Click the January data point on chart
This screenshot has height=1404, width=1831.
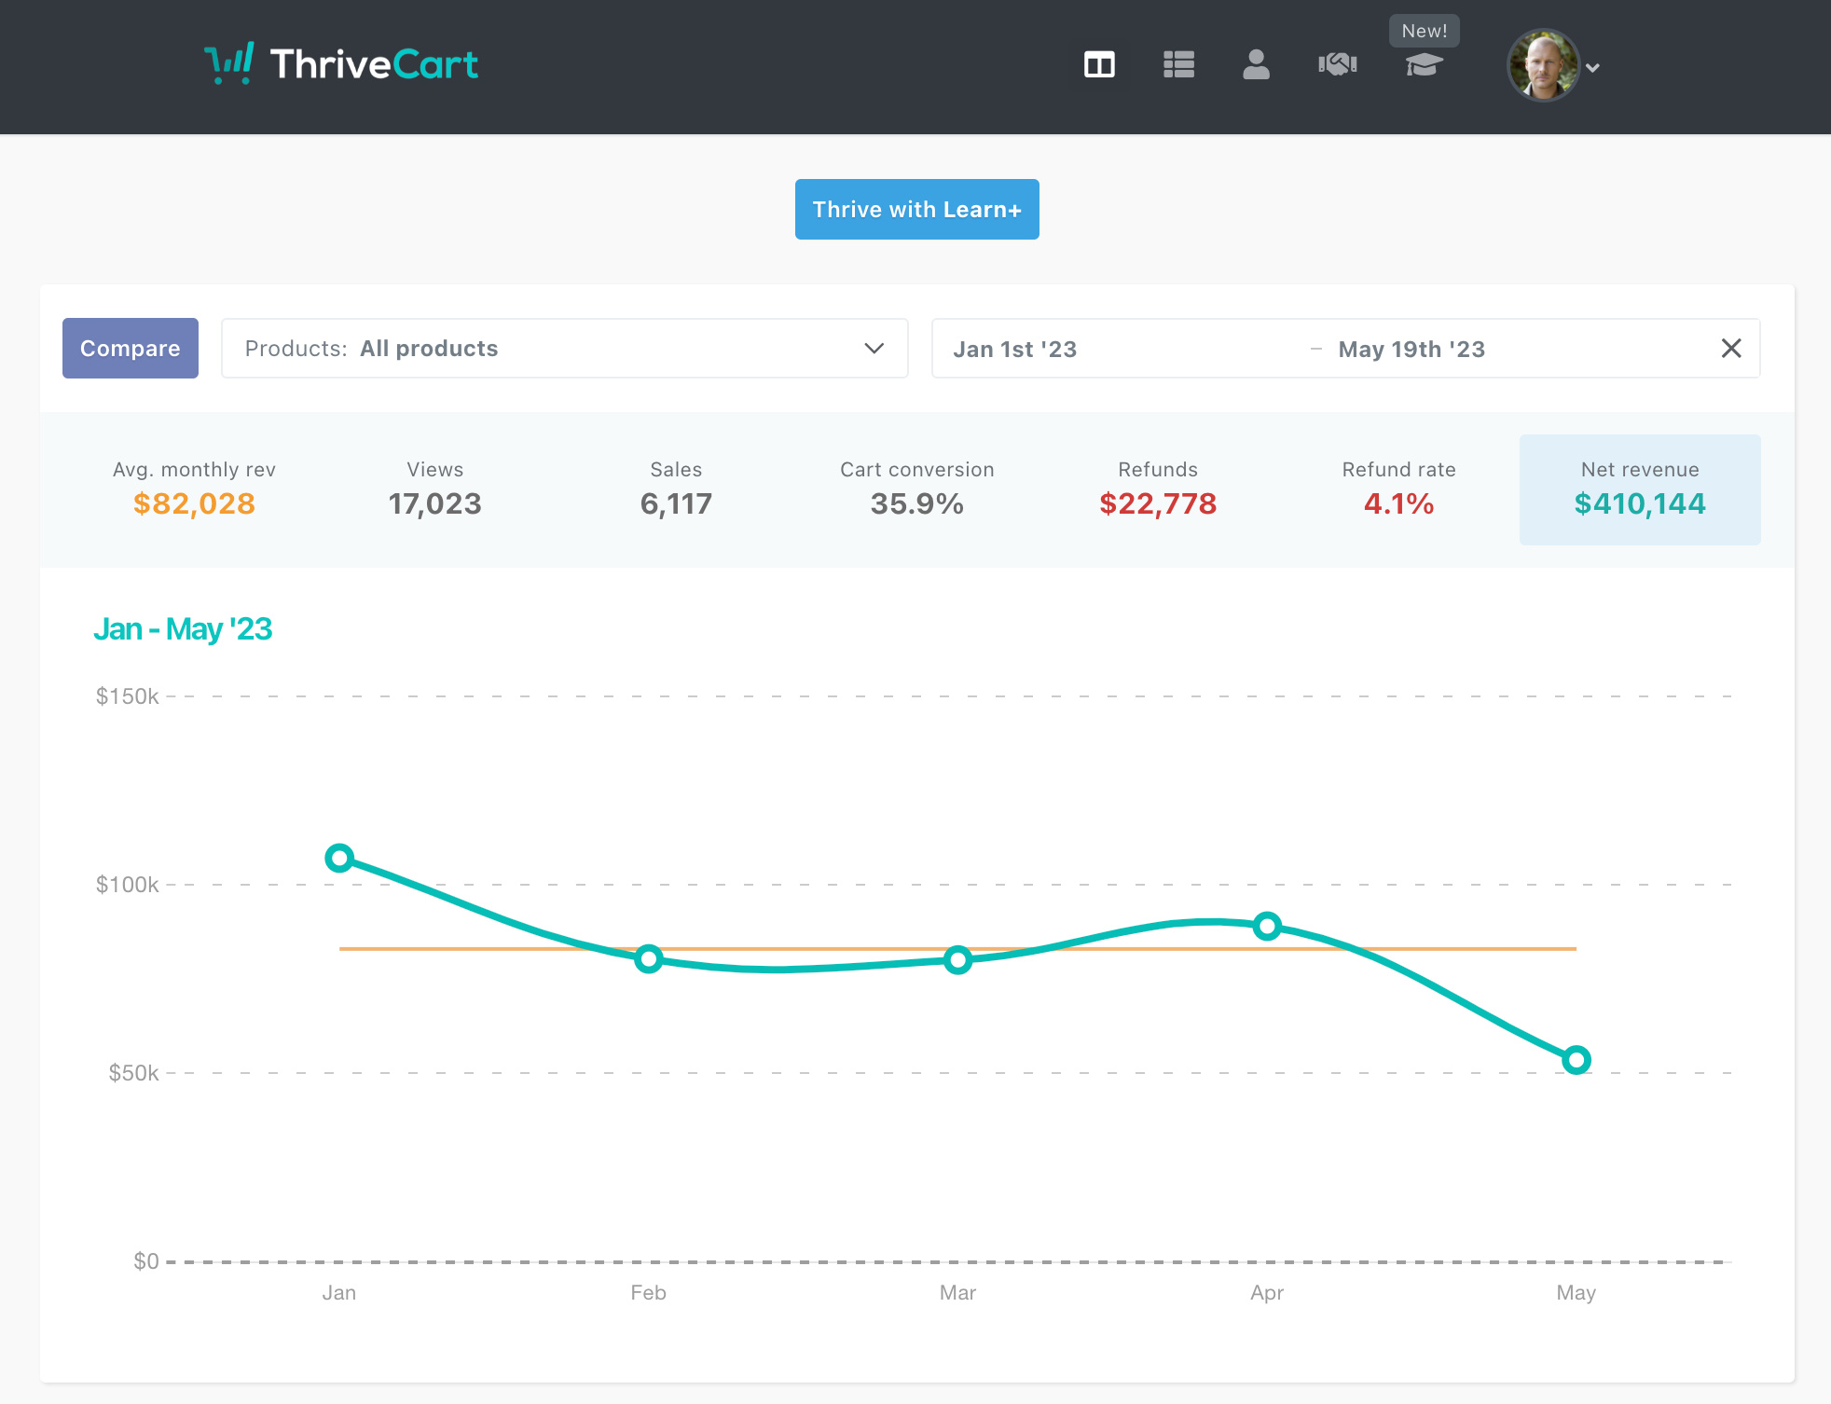[339, 858]
